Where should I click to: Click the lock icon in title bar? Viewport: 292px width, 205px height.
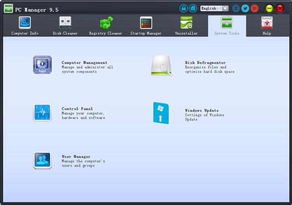[x=183, y=8]
